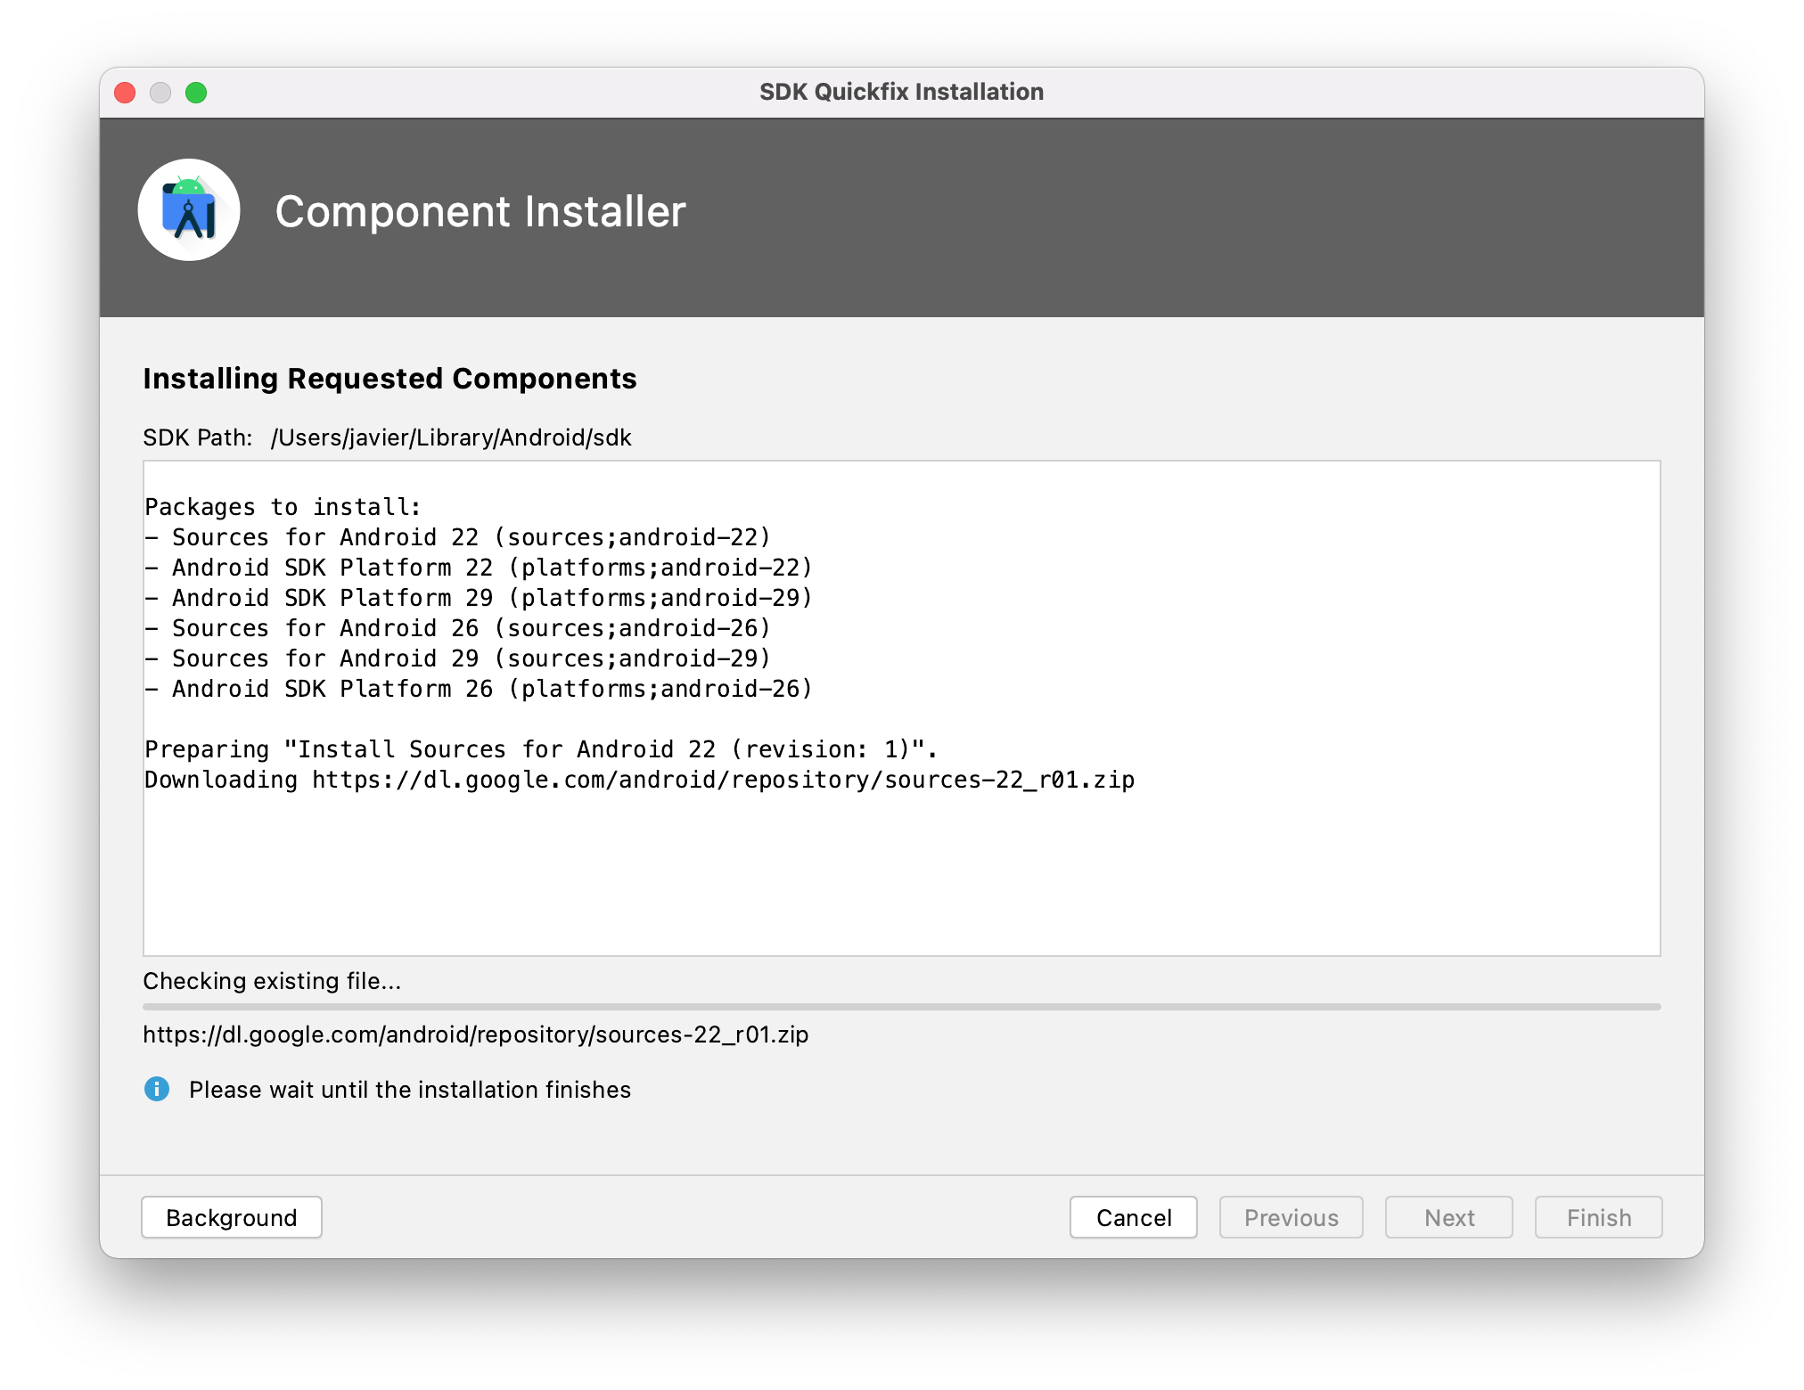This screenshot has width=1804, height=1390.
Task: Click the sources-22_r01.zip URL below progress bar
Action: (475, 1034)
